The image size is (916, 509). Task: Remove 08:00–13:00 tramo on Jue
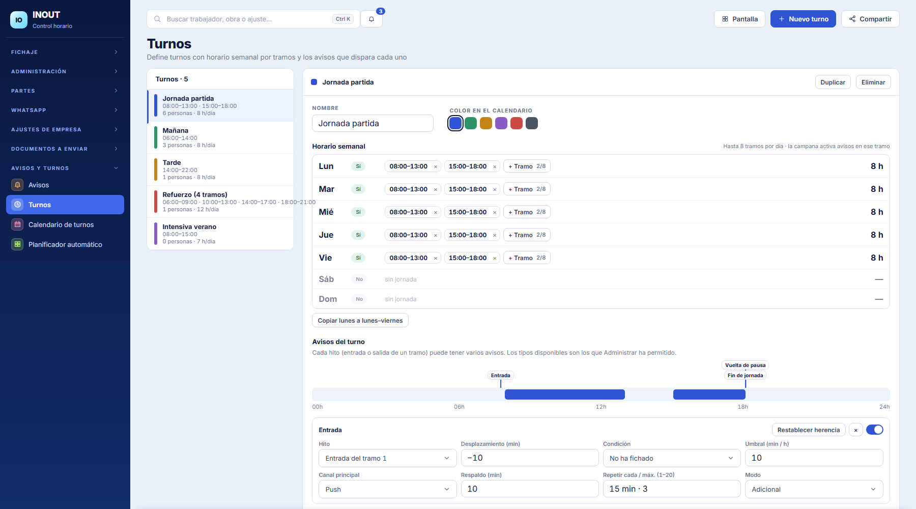pyautogui.click(x=436, y=235)
